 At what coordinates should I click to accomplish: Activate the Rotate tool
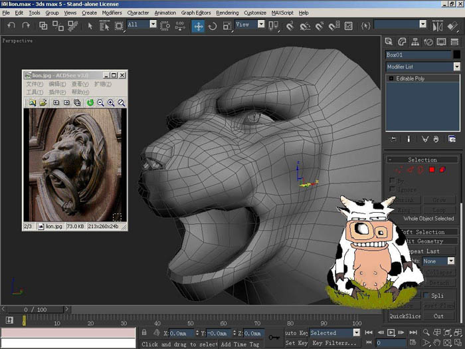(x=213, y=26)
